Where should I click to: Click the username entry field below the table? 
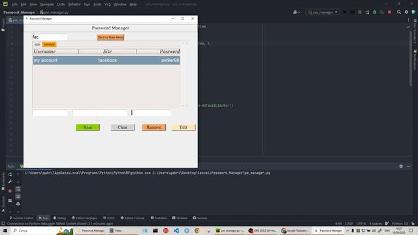click(x=50, y=113)
